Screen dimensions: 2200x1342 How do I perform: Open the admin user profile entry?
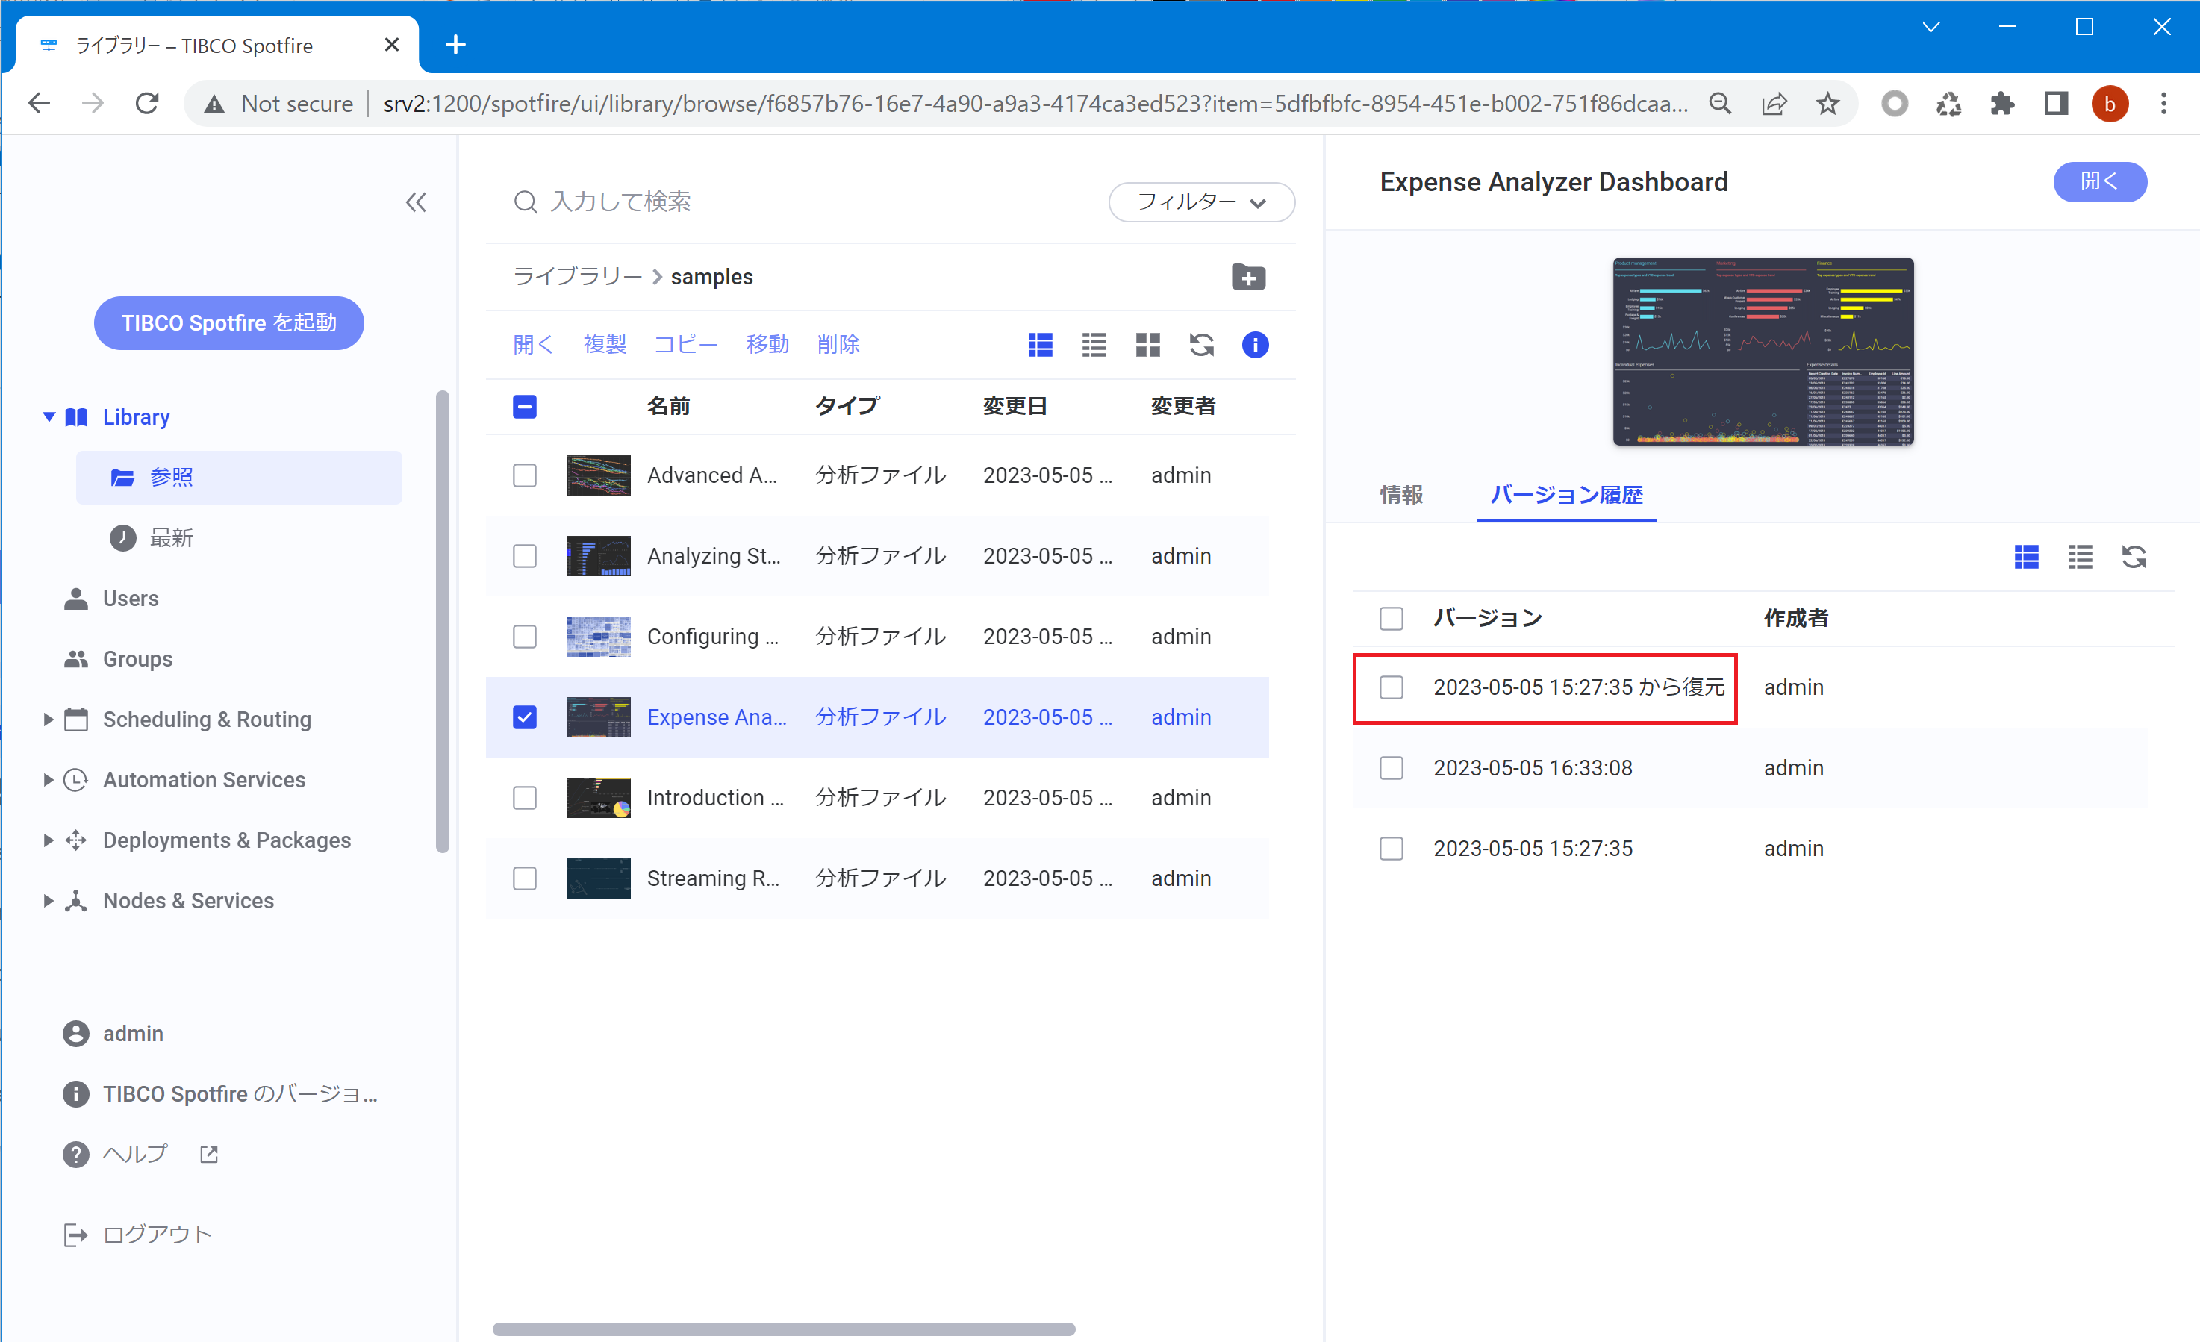113,1034
